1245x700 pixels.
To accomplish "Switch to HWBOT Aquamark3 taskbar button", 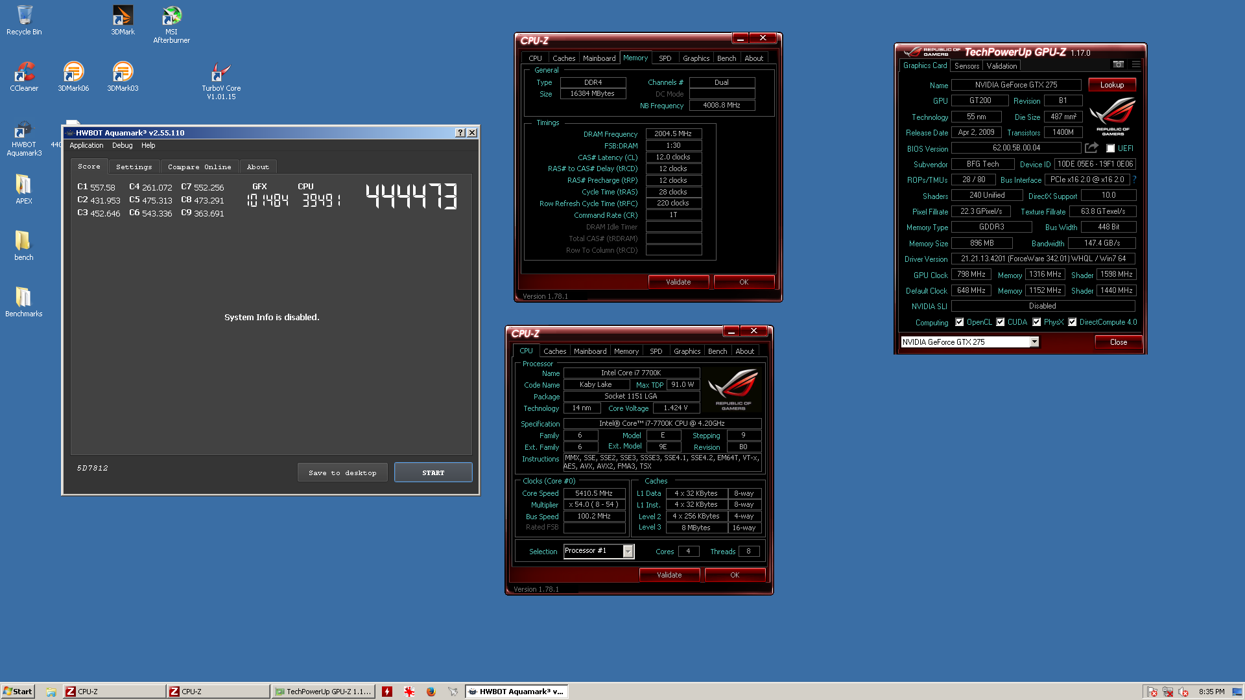I will click(516, 692).
